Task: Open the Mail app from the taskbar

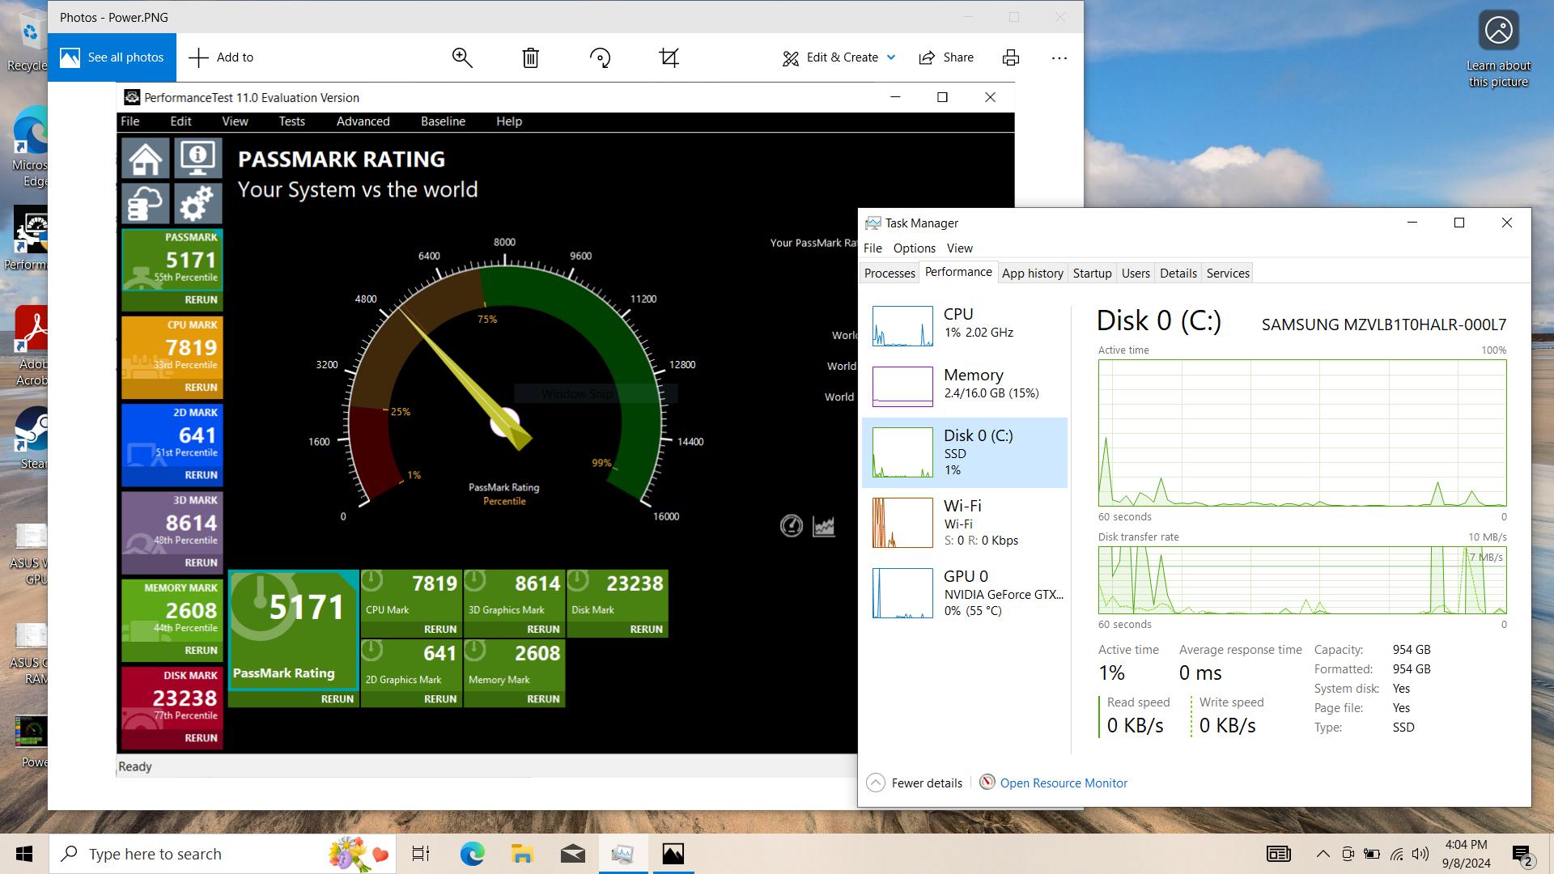Action: click(x=573, y=854)
